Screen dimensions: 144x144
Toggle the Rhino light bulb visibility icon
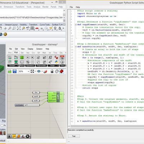point(55,28)
